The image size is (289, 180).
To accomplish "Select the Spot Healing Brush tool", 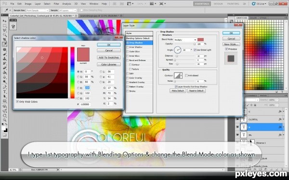I will coord(4,49).
